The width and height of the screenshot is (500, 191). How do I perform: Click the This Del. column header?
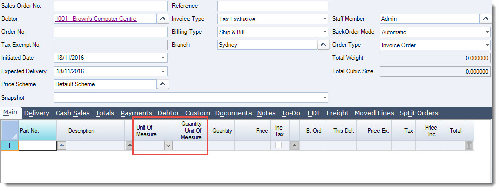(340, 131)
